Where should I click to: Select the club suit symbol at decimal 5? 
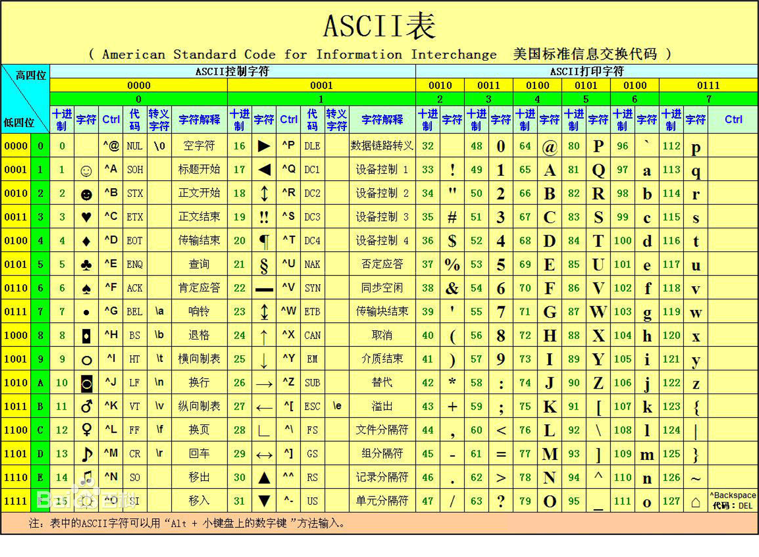click(86, 264)
